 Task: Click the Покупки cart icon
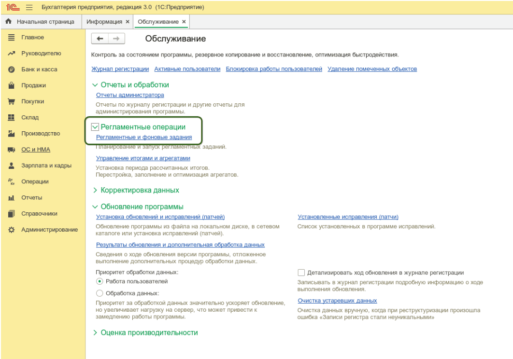coord(11,101)
